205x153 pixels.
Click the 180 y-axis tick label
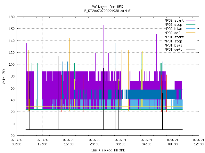click(12, 17)
